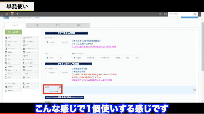The image size is (204, 114).
Task: Select the チェックボックス field from palette
Action: coord(31,48)
